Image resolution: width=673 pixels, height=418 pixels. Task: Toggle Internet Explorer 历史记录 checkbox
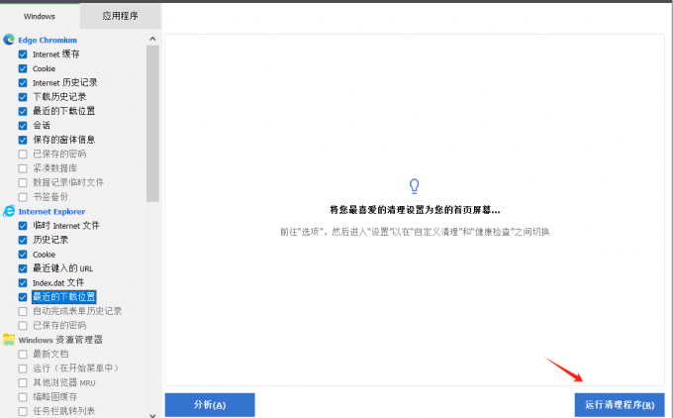(x=23, y=240)
